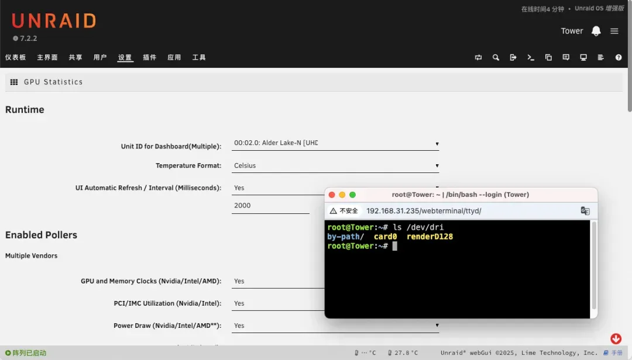Click the refresh interval field showing 2000
632x360 pixels.
270,206
